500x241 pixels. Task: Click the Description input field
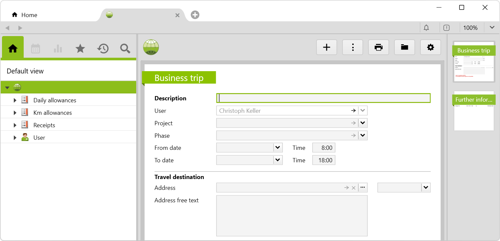pyautogui.click(x=323, y=98)
